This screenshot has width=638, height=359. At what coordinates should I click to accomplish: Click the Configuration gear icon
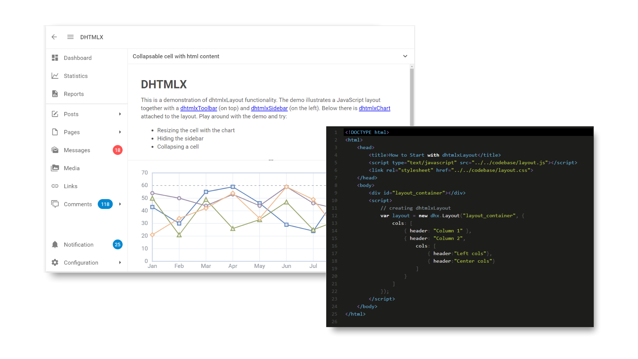[x=55, y=262]
